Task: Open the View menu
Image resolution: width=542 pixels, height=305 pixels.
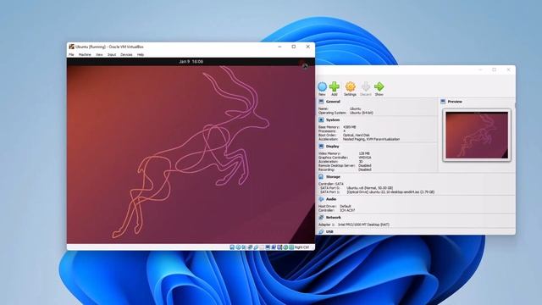Action: tap(99, 54)
